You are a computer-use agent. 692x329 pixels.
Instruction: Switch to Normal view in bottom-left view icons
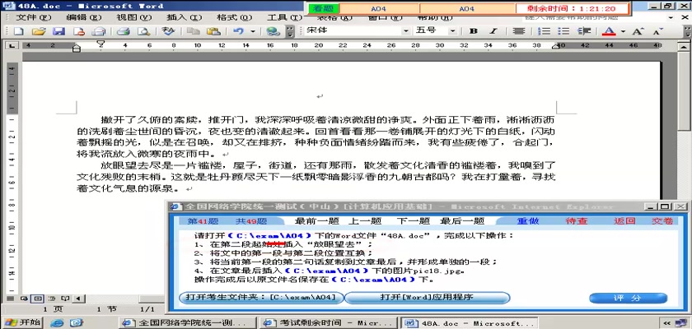pos(10,299)
